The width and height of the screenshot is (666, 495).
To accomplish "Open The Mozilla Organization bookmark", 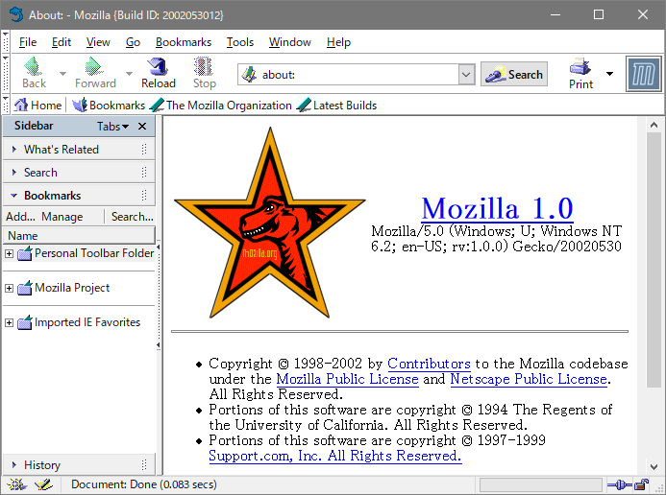I will click(x=221, y=106).
